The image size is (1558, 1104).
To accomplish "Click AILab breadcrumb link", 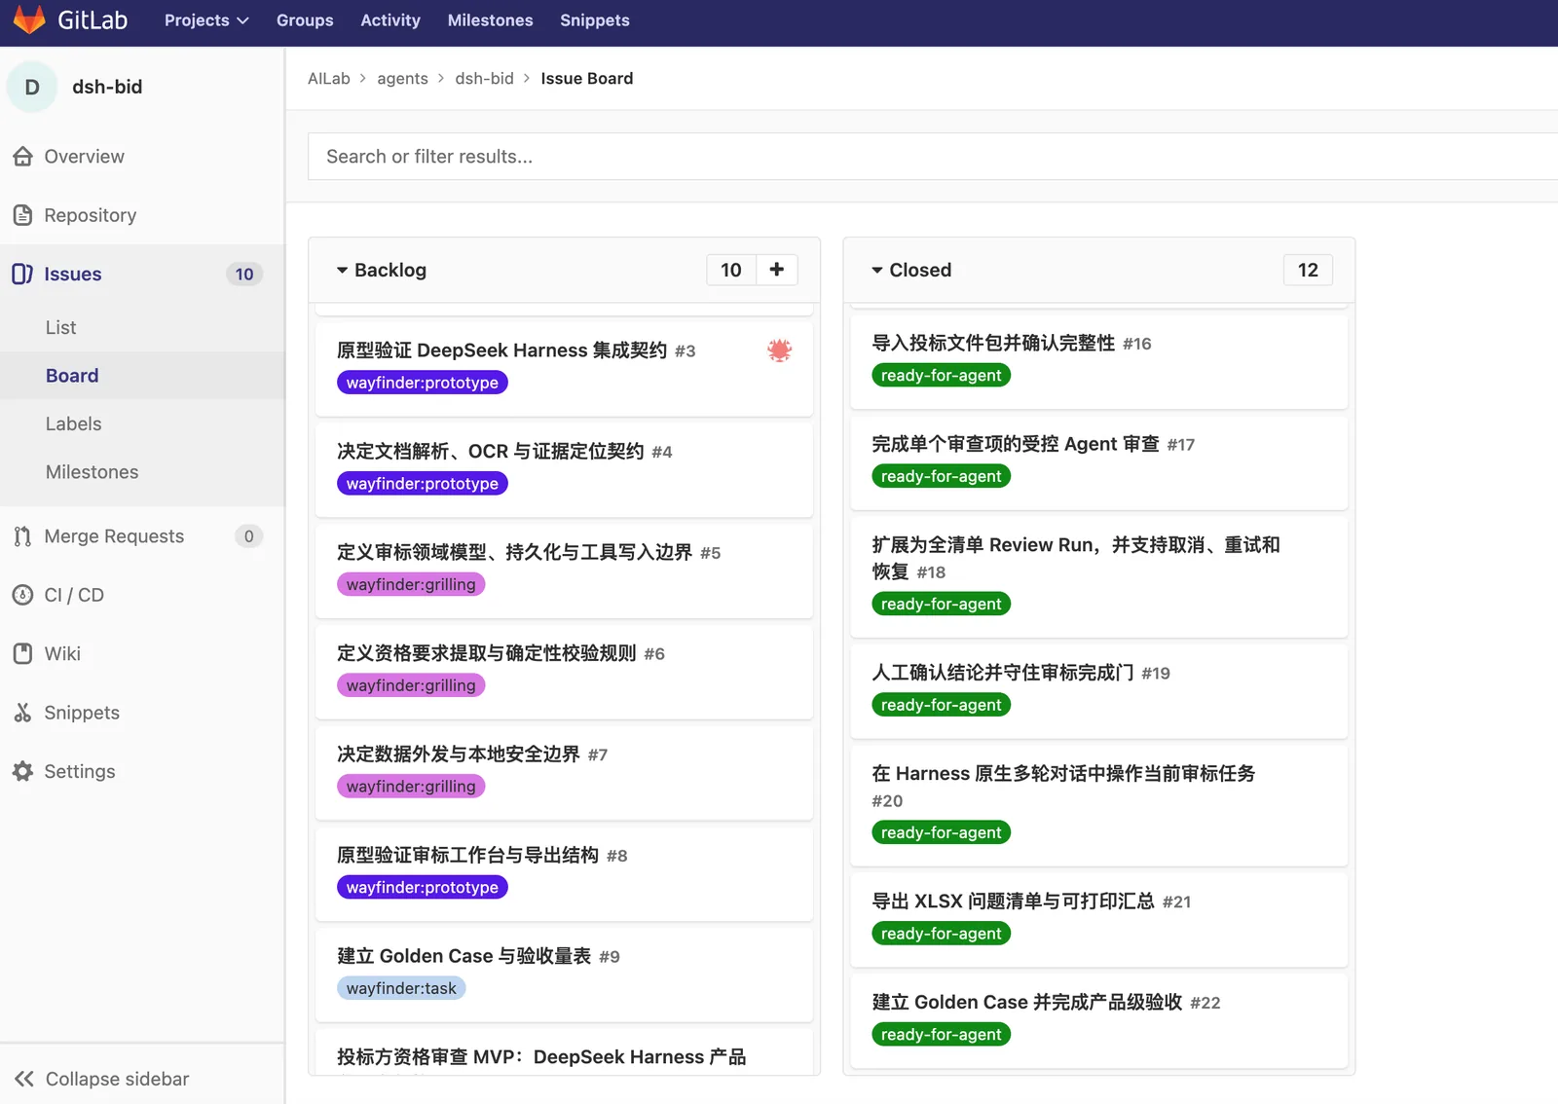I will pyautogui.click(x=329, y=79).
